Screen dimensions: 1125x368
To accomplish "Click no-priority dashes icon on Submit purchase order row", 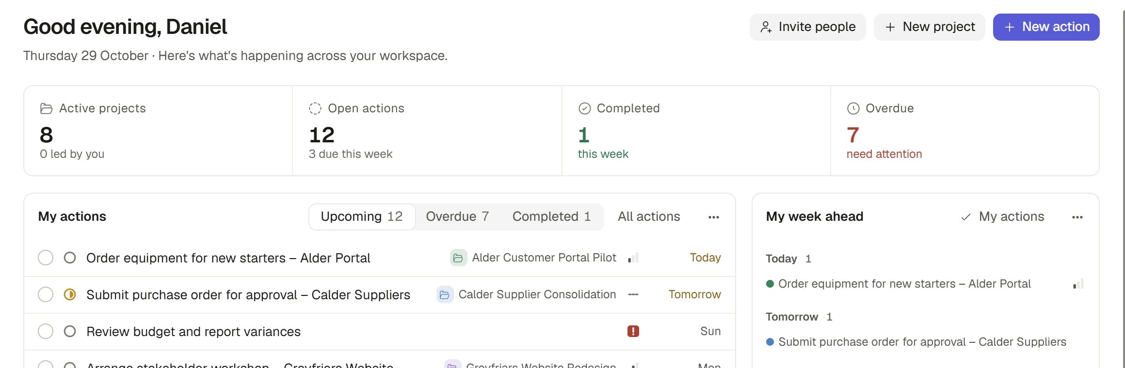I will coord(633,294).
